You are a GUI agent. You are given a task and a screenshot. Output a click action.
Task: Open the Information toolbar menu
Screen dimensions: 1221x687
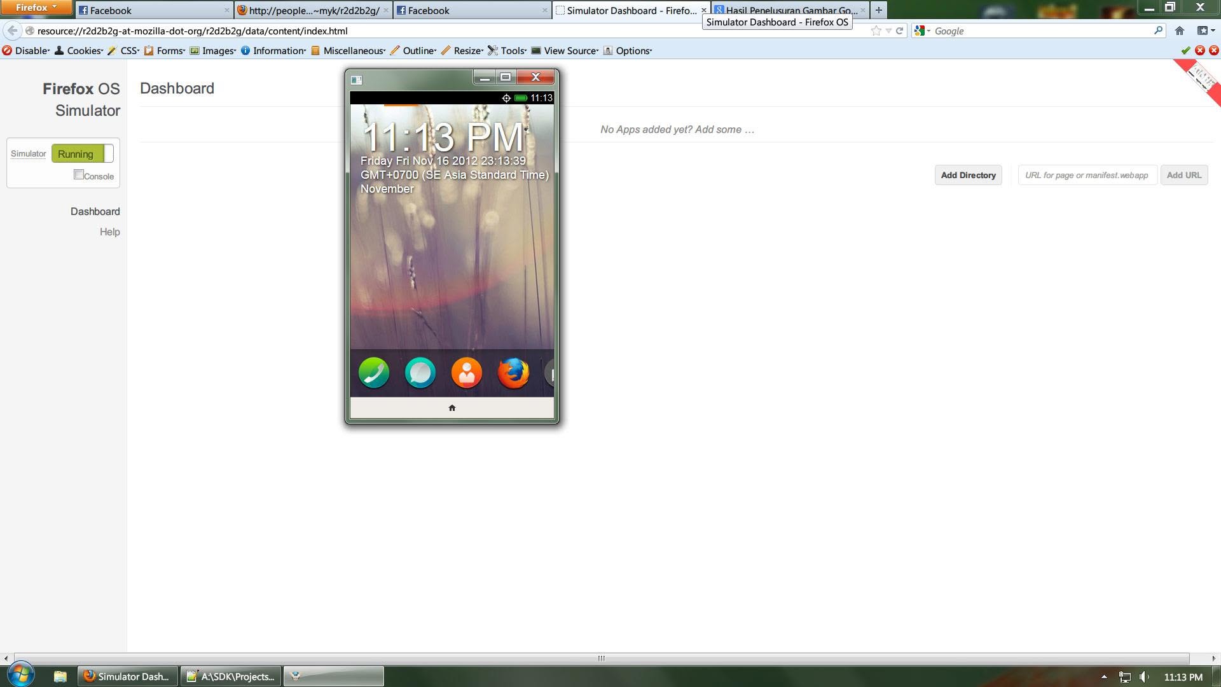273,50
